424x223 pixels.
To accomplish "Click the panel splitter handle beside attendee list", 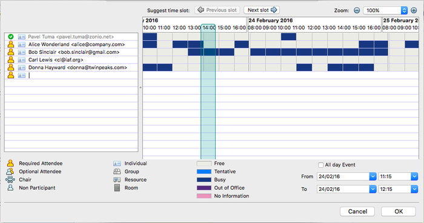I will (x=141, y=87).
